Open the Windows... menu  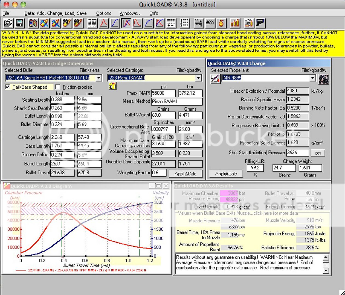(x=131, y=13)
